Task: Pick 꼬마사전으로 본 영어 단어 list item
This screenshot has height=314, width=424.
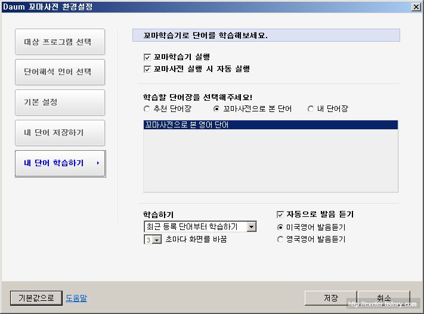Action: (x=270, y=125)
